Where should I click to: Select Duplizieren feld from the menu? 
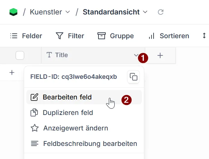point(67,113)
